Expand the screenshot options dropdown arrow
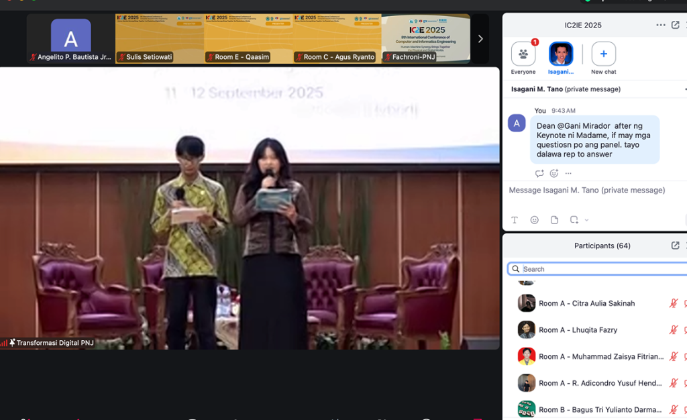The height and width of the screenshot is (420, 687). [586, 220]
